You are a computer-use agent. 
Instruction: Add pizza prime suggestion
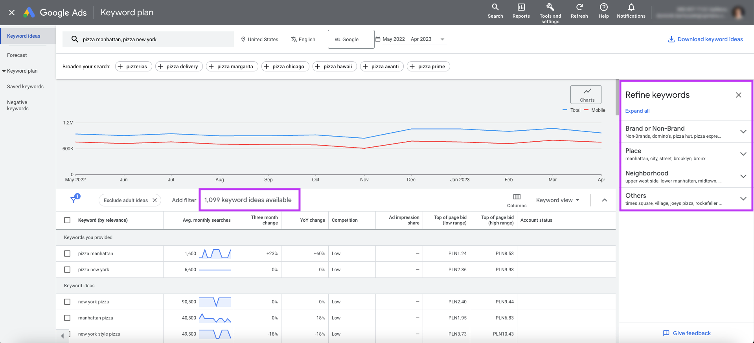click(x=428, y=66)
